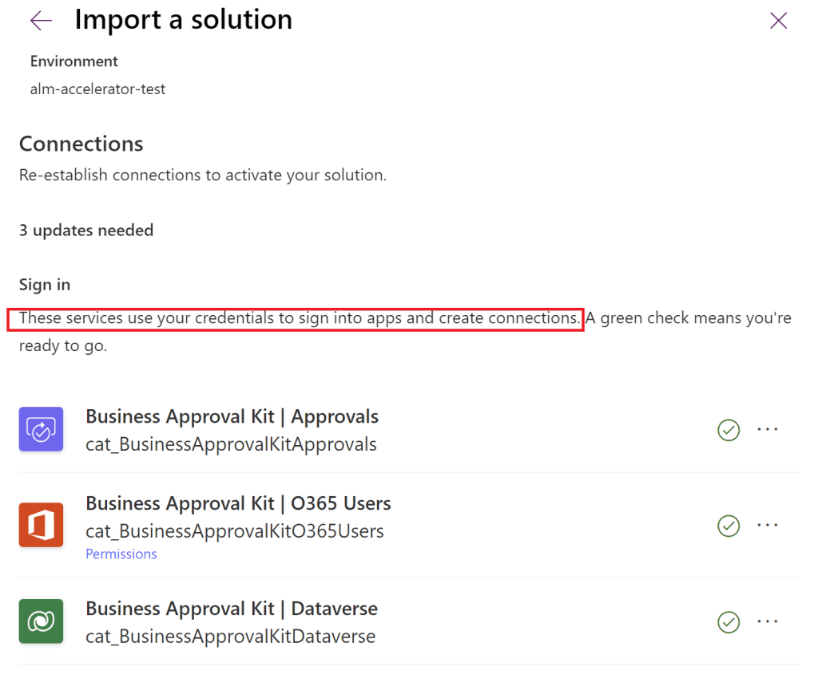Viewport: 818px width, 686px height.
Task: Click the purple Approvals connector icon
Action: (x=41, y=429)
